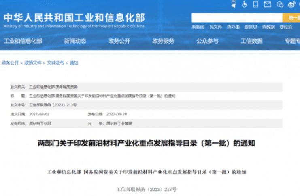This screenshot has width=300, height=196.
Task: Click the orange search button
Action: point(291,18)
